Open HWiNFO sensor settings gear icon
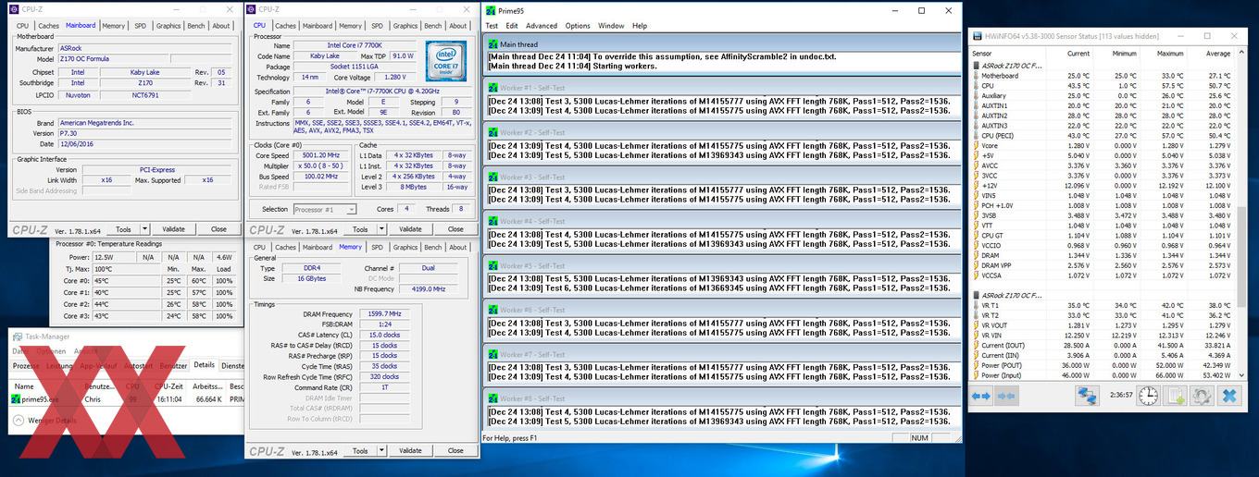Viewport: 1259px width, 477px height. coord(1203,396)
